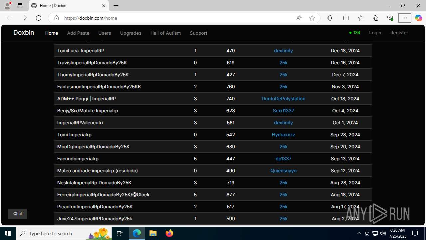The width and height of the screenshot is (426, 240).
Task: Click the date Sep 28, 2024
Action: [345, 135]
